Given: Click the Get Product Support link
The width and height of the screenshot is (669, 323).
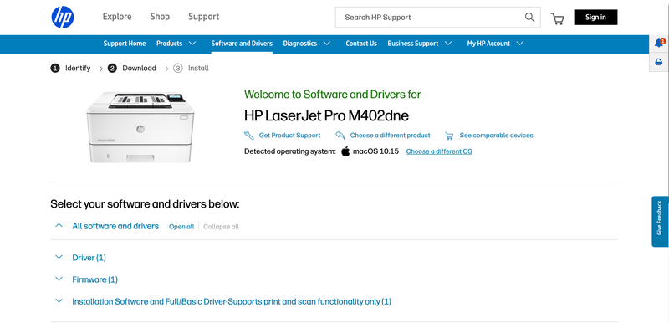Looking at the screenshot, I should tap(289, 136).
